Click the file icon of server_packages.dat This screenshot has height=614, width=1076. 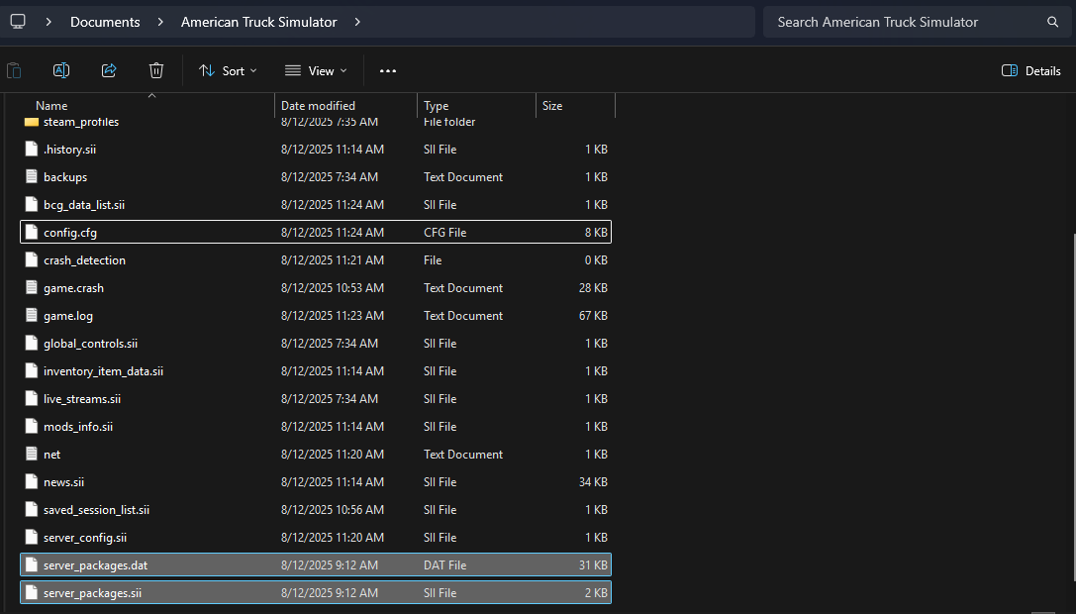31,564
